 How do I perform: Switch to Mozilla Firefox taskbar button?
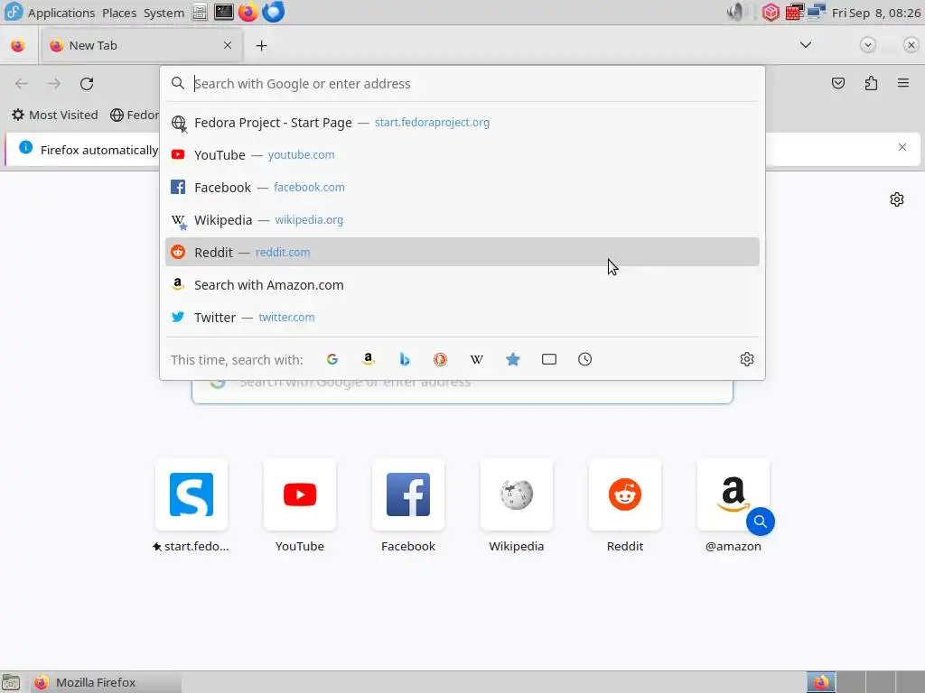[x=107, y=682]
